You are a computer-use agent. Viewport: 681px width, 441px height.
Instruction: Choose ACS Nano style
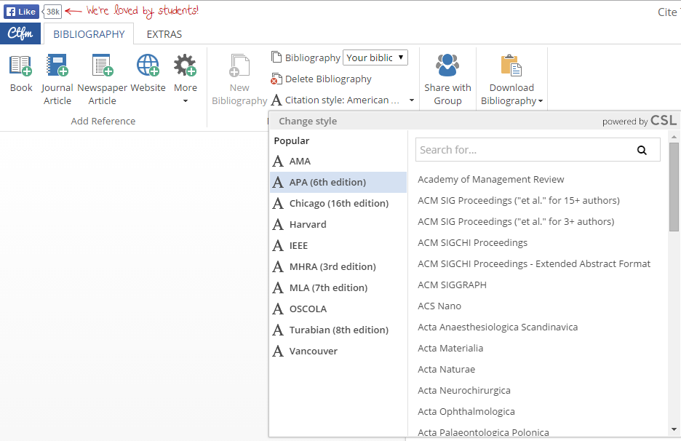pyautogui.click(x=439, y=306)
